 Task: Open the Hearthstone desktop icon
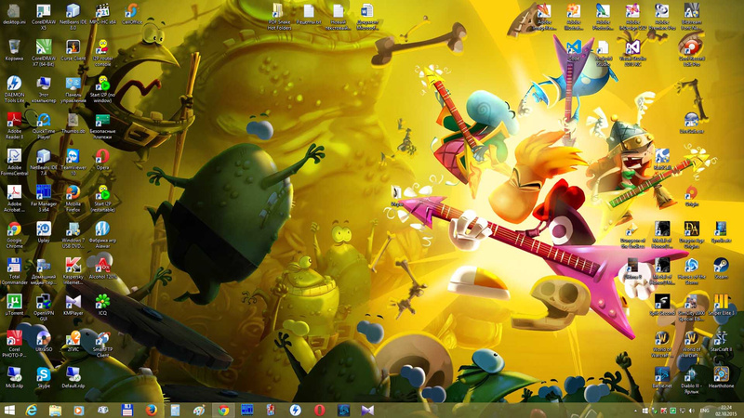point(721,374)
